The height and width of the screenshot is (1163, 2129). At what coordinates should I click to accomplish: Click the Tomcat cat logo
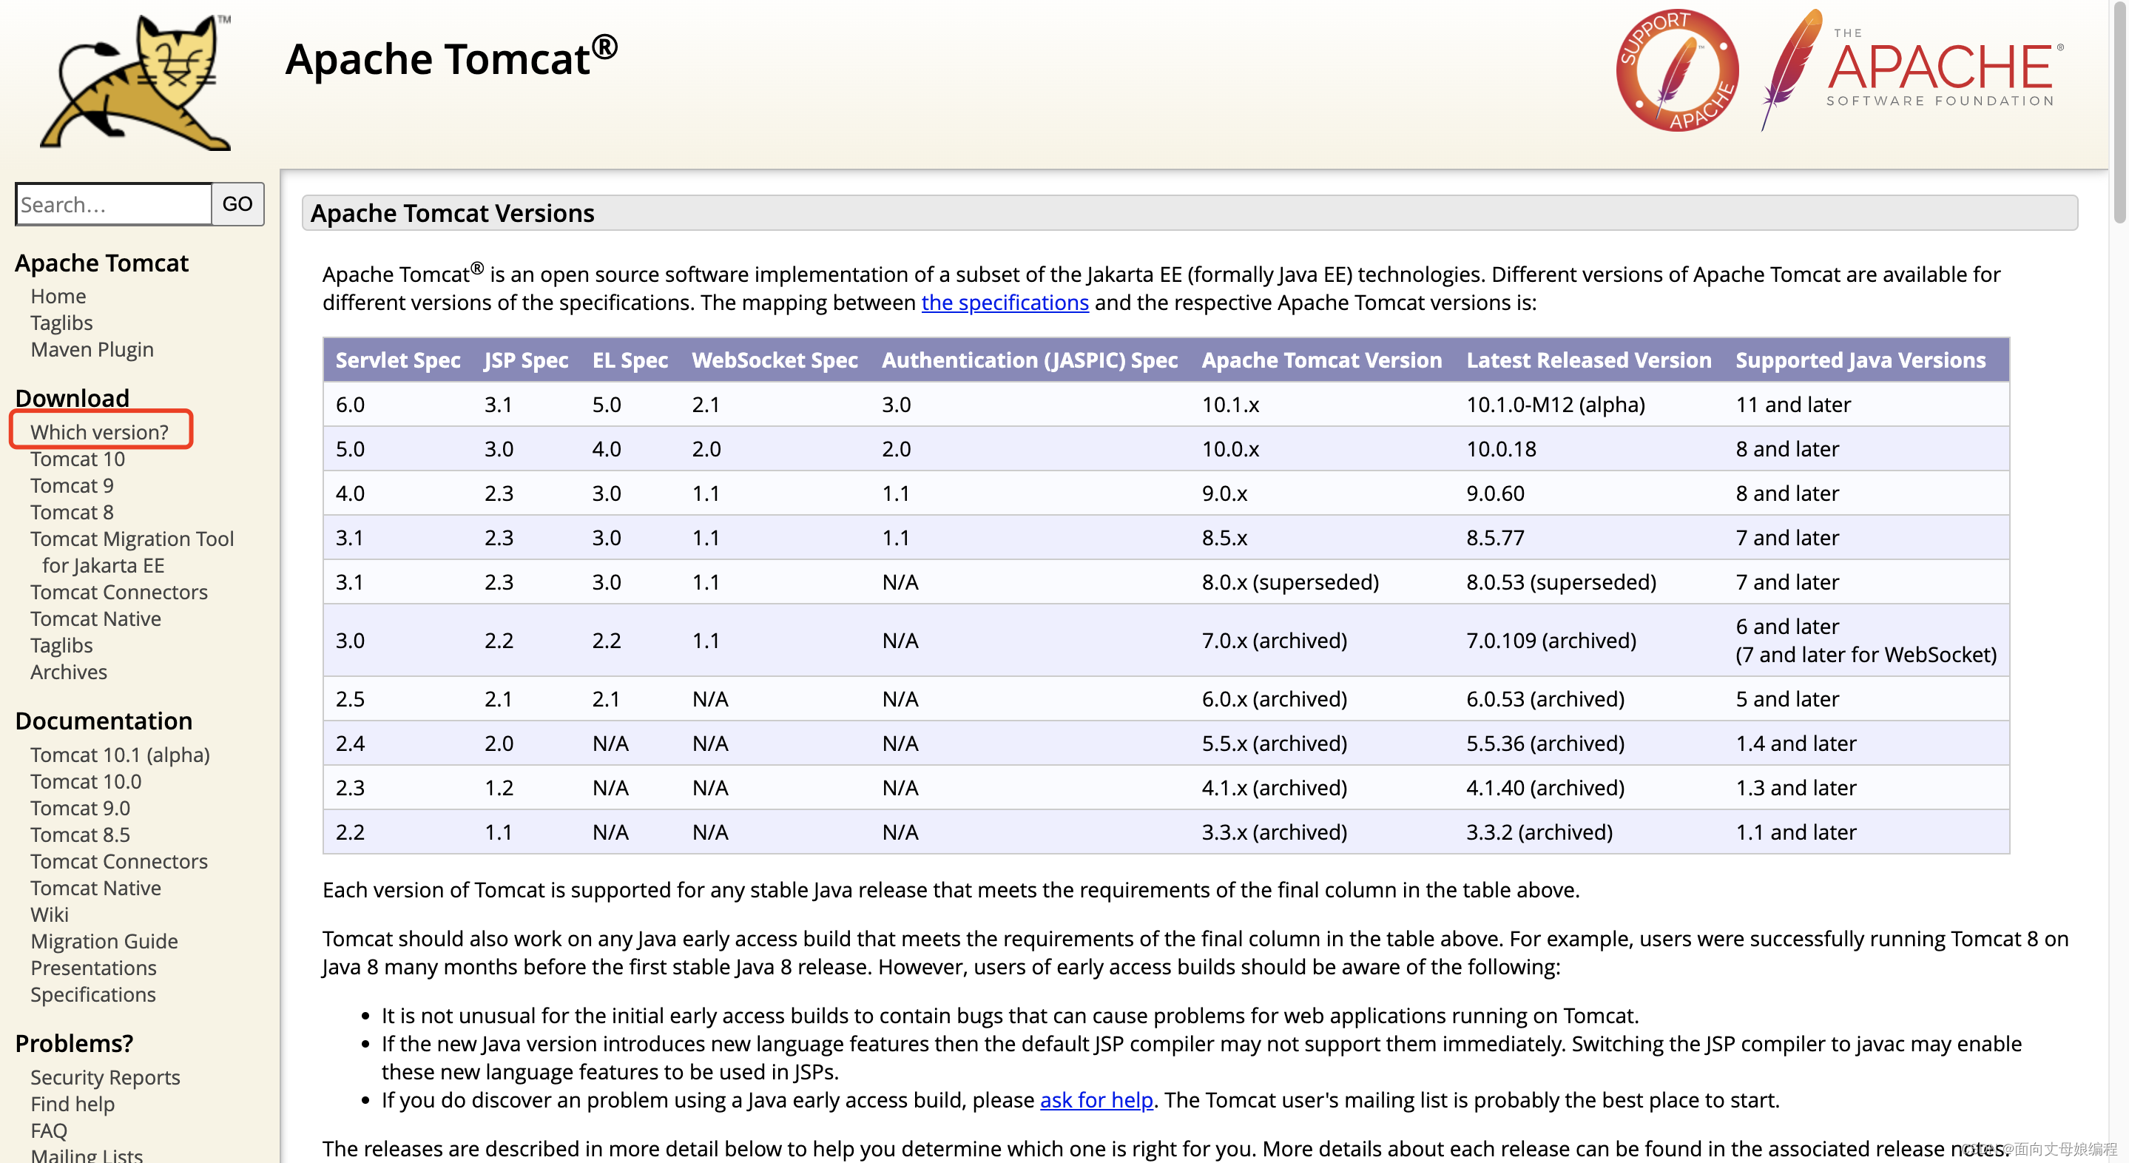click(x=136, y=83)
